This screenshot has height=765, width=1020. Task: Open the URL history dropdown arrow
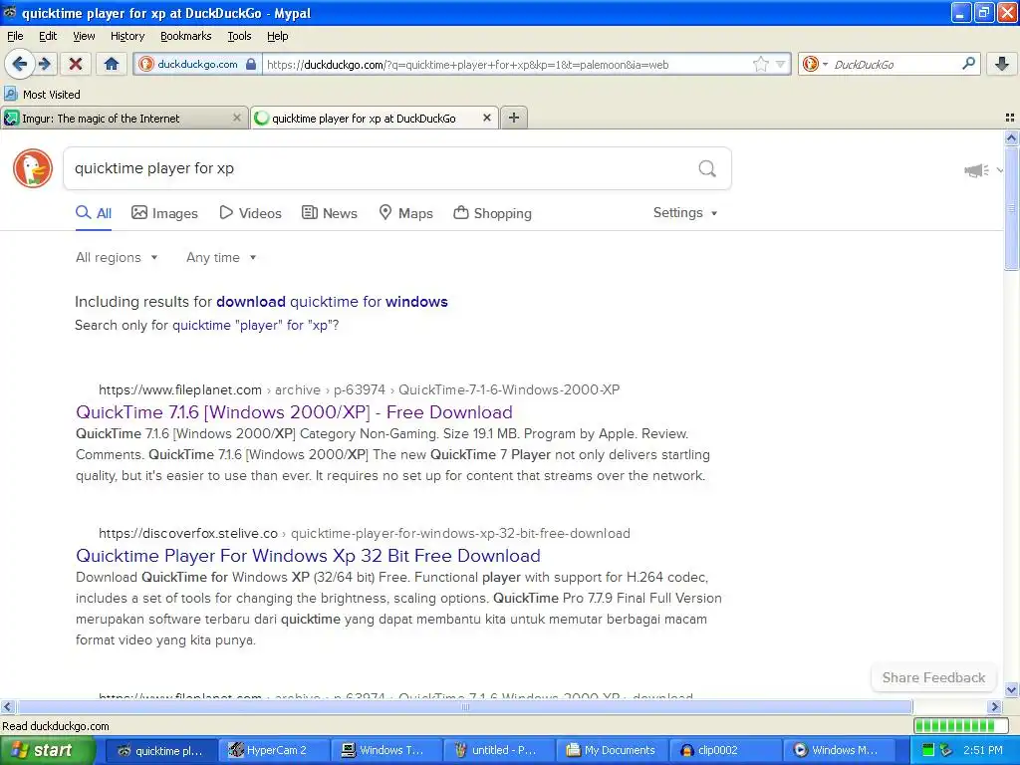pyautogui.click(x=781, y=64)
